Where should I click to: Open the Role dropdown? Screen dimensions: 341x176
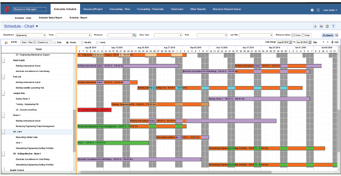click(212, 35)
